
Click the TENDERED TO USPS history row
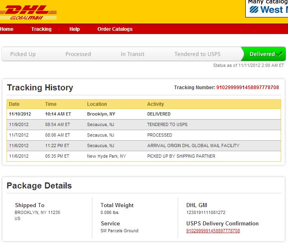coord(144,125)
